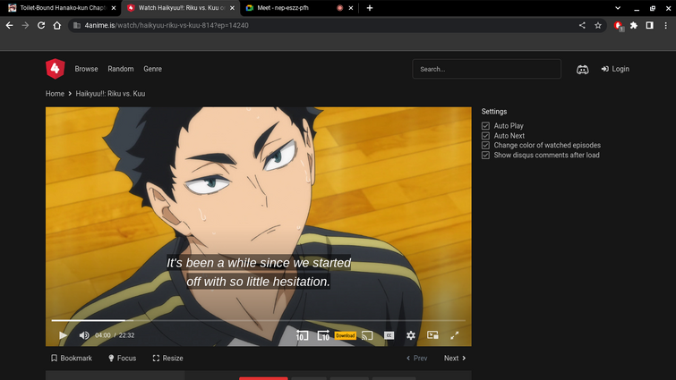Skip forward 10 seconds in the player

(323, 335)
